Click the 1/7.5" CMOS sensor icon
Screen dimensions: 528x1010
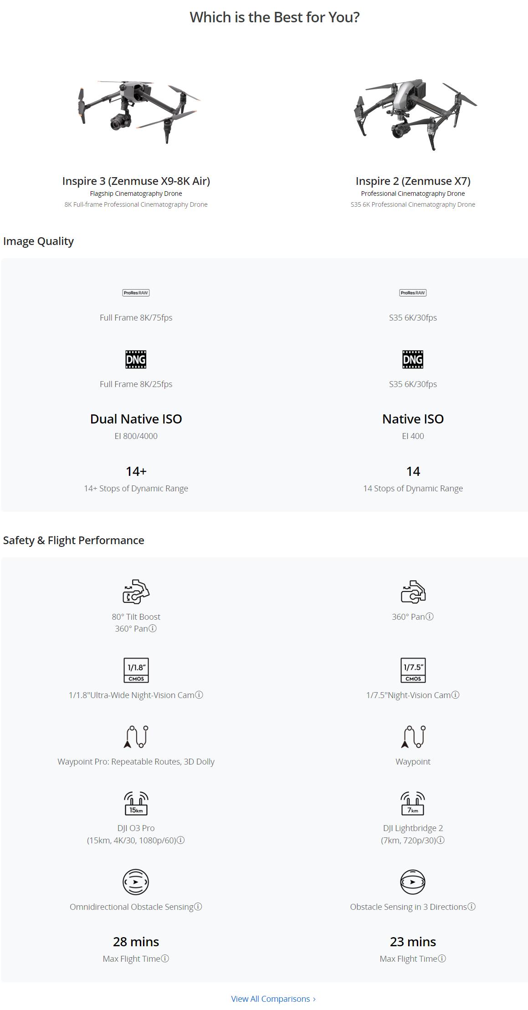tap(413, 670)
